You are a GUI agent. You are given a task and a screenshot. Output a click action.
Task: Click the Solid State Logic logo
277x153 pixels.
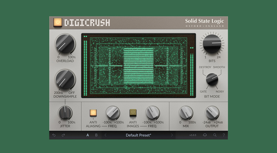point(204,23)
